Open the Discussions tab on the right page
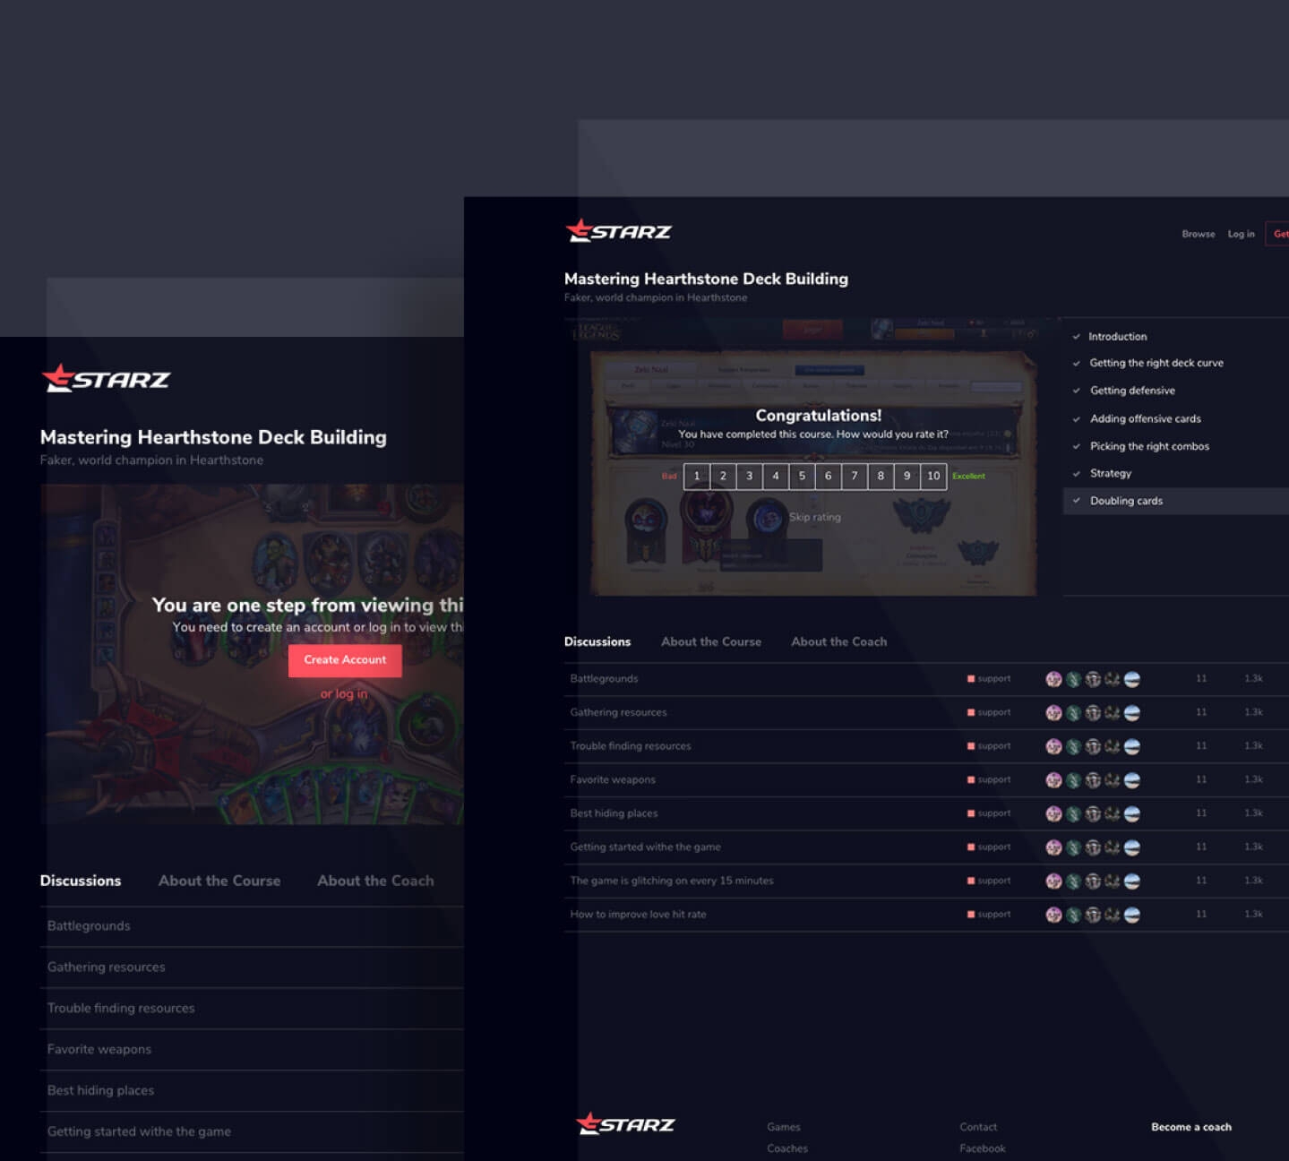 (x=597, y=641)
